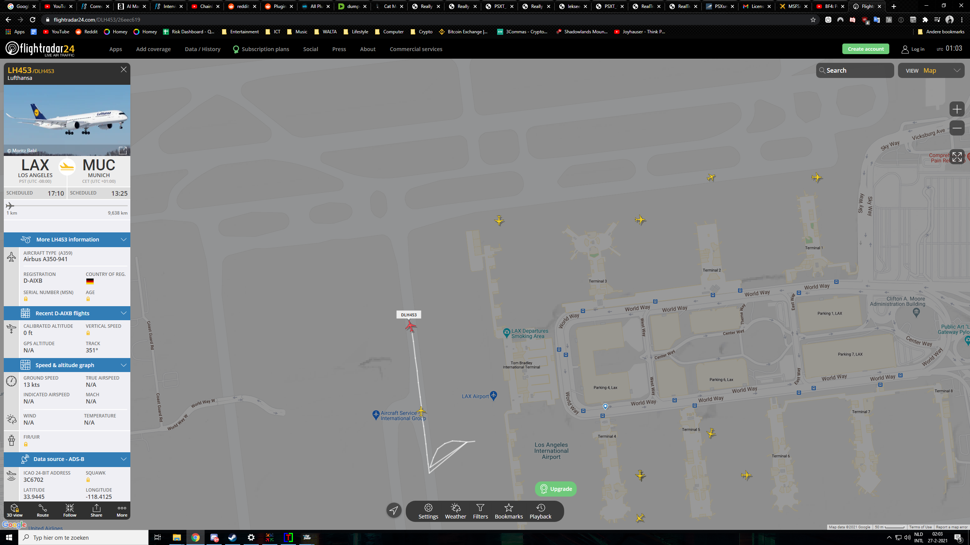Zoom in on the map
This screenshot has height=545, width=970.
[x=957, y=109]
